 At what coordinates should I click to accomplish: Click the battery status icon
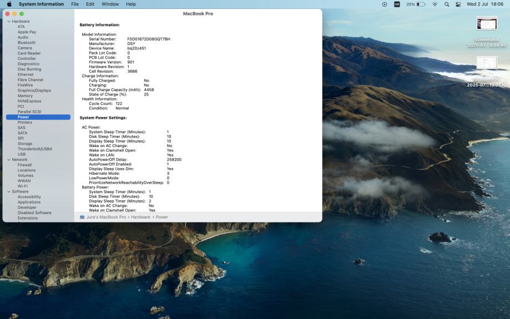click(421, 4)
